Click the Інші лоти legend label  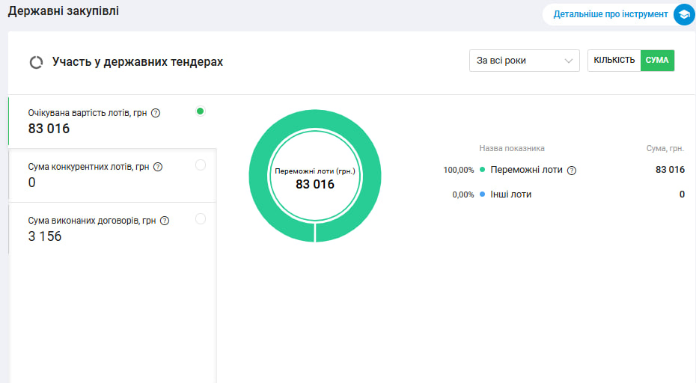tap(511, 194)
